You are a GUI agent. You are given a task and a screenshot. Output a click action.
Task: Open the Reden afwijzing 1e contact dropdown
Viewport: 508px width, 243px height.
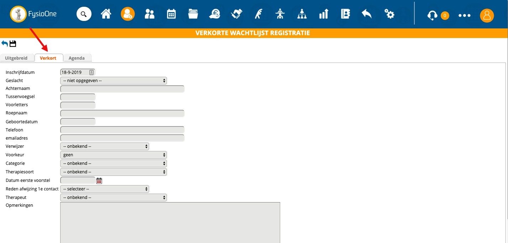click(105, 189)
